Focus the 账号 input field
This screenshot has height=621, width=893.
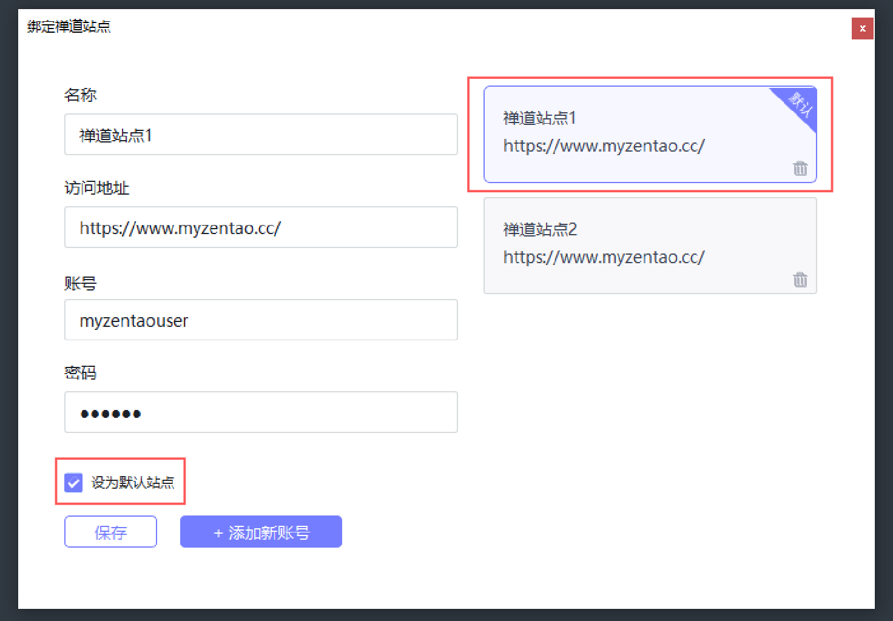click(261, 320)
